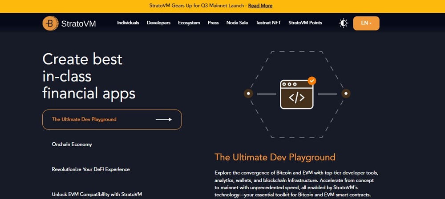Toggle the light/dark theme sun icon
This screenshot has height=199, width=445.
coord(343,23)
